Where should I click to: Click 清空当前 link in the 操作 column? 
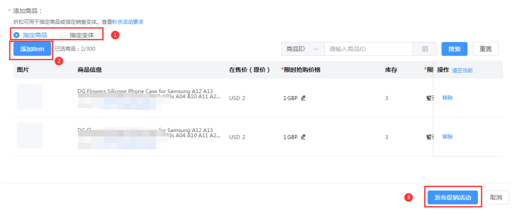point(462,70)
